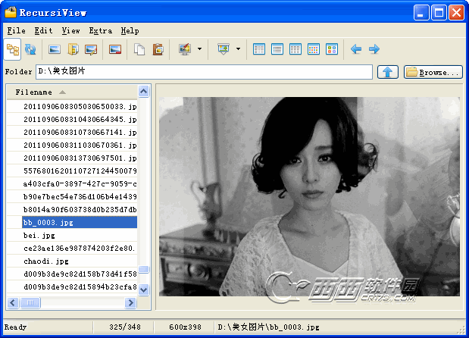Screen dimensions: 469x338
Task: Open the File menu
Action: click(x=16, y=30)
